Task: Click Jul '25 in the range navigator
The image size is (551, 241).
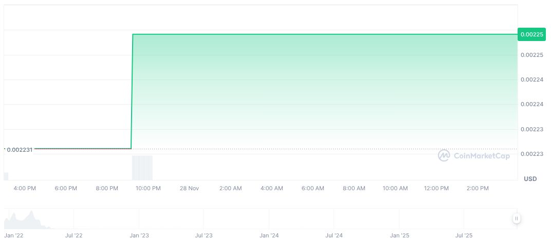Action: [464, 235]
